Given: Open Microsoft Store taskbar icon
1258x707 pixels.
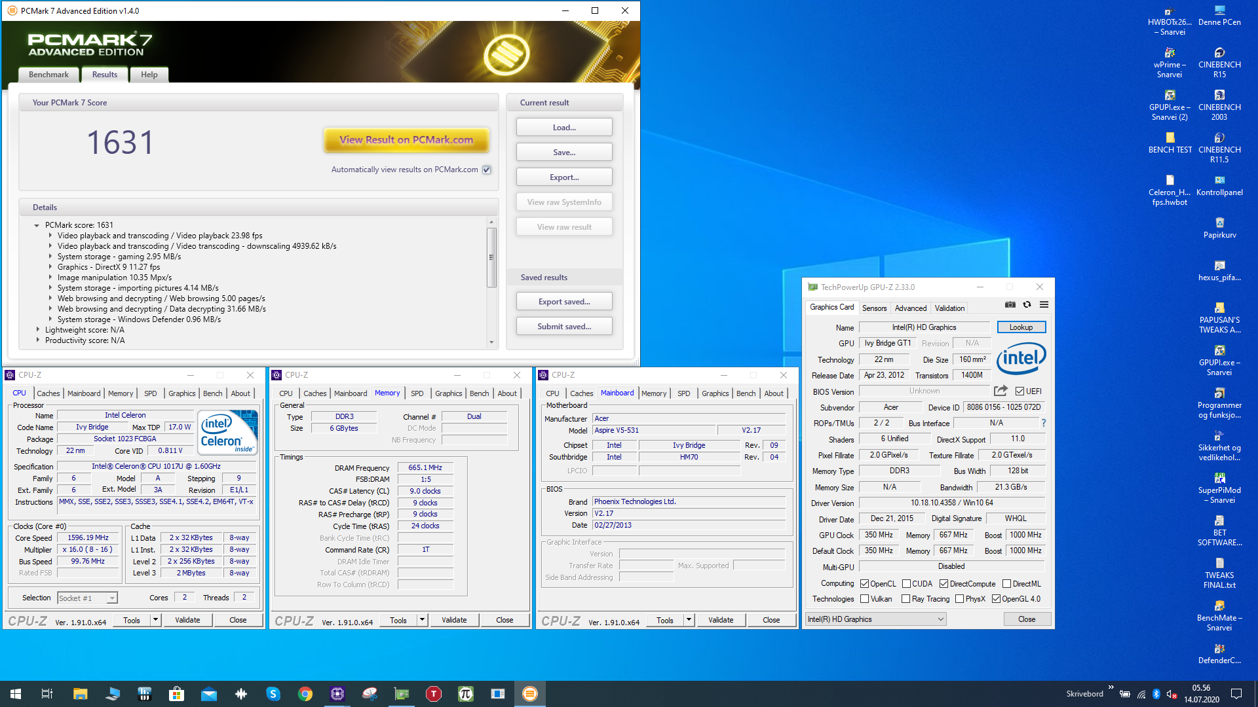Looking at the screenshot, I should (x=176, y=694).
